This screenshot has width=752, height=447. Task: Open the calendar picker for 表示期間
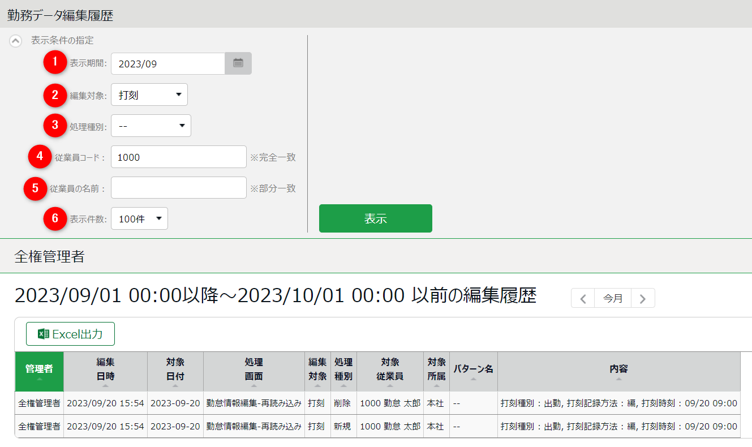238,63
